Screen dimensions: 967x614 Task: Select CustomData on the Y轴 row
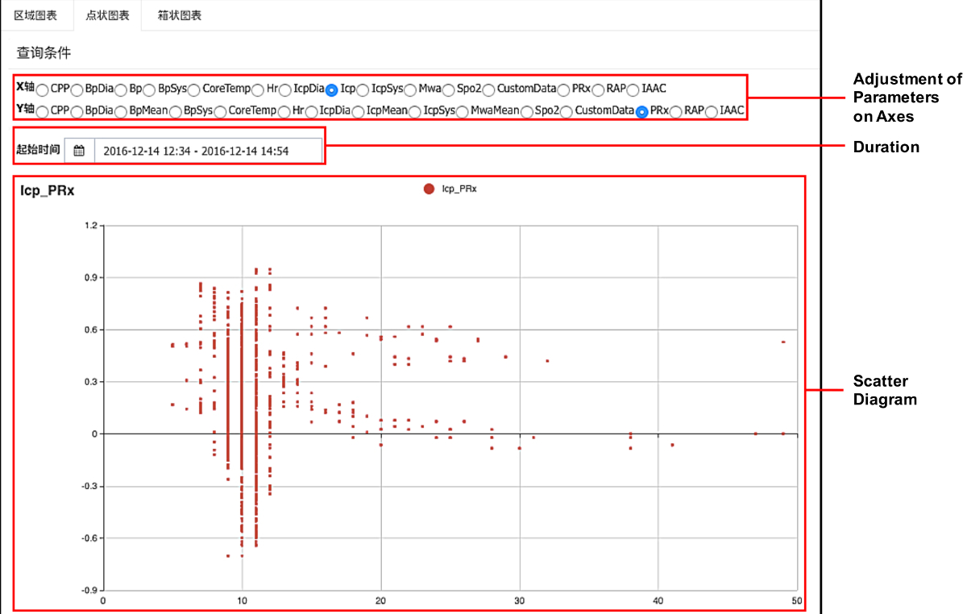567,111
